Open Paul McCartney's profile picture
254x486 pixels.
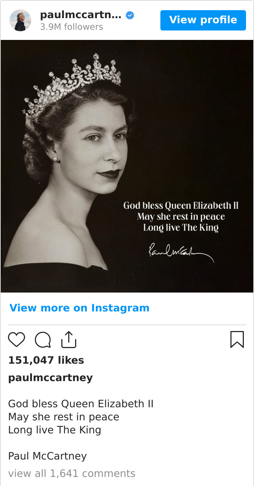(x=20, y=20)
